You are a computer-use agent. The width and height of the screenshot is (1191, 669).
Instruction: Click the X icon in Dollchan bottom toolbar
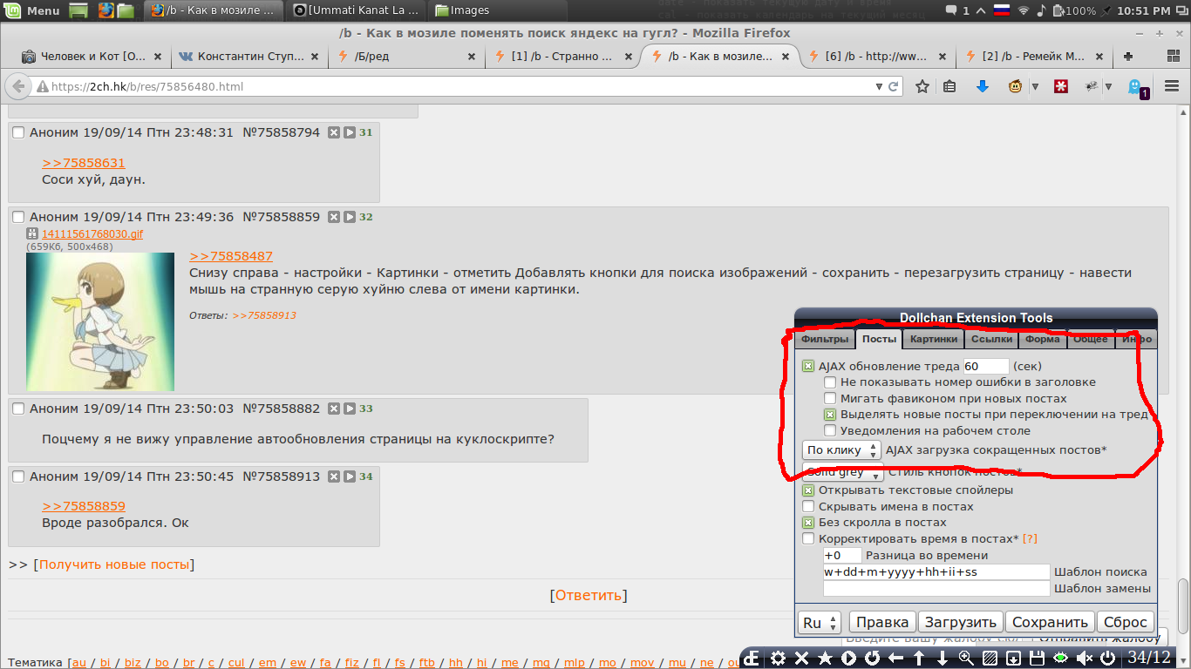[801, 658]
